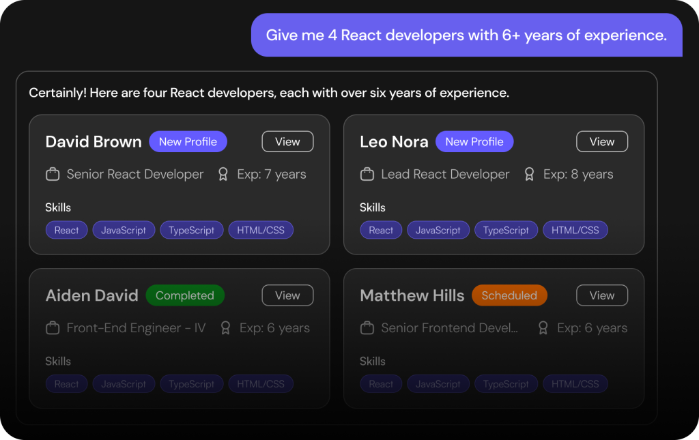Select React skill tag on David Brown's card
Image resolution: width=699 pixels, height=440 pixels.
point(66,231)
